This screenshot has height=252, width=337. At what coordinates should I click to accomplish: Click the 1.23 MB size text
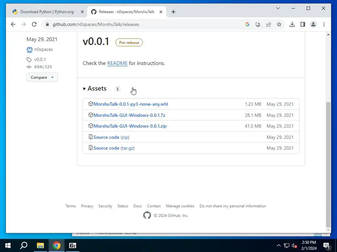pos(253,104)
